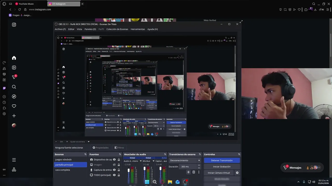The image size is (332, 186).
Task: Select the juegos xdxdxdx scene
Action: (70, 160)
